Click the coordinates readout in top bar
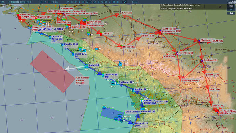This screenshot has height=133, width=236. pos(20,2)
